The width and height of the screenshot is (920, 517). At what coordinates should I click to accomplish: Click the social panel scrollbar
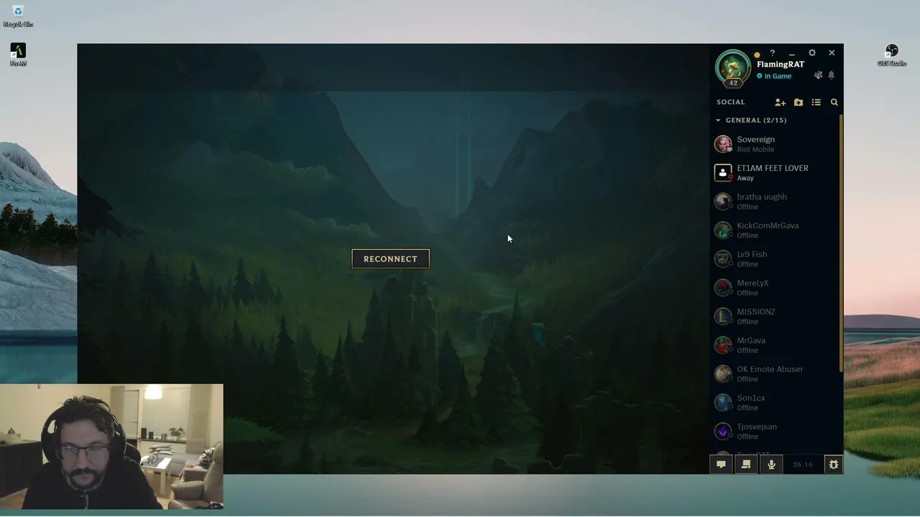841,243
